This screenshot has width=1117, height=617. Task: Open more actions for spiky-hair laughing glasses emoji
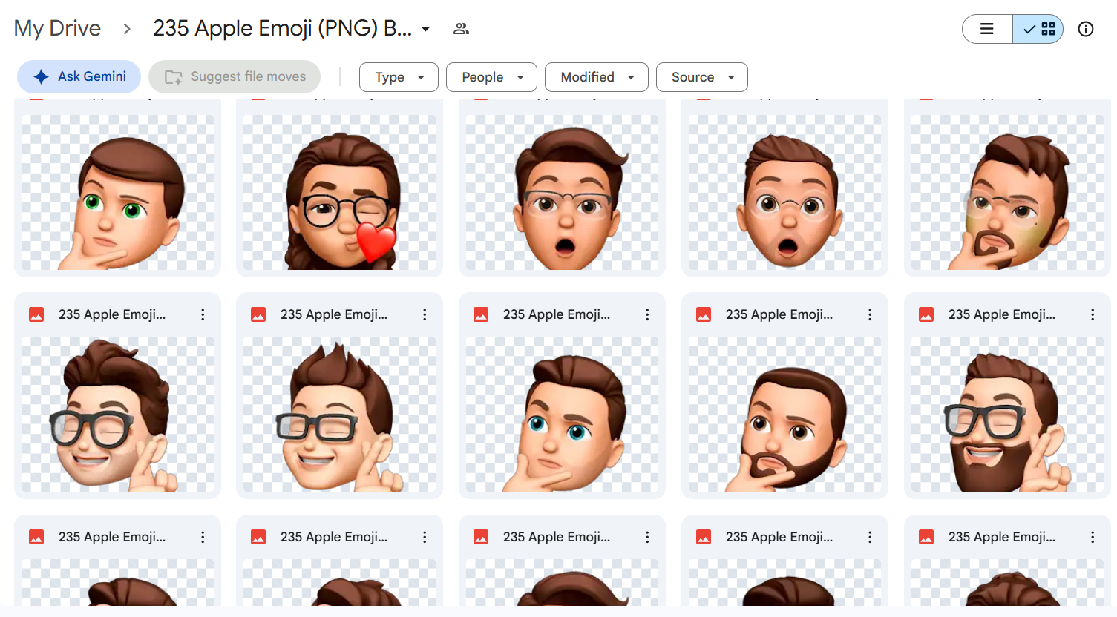(425, 314)
